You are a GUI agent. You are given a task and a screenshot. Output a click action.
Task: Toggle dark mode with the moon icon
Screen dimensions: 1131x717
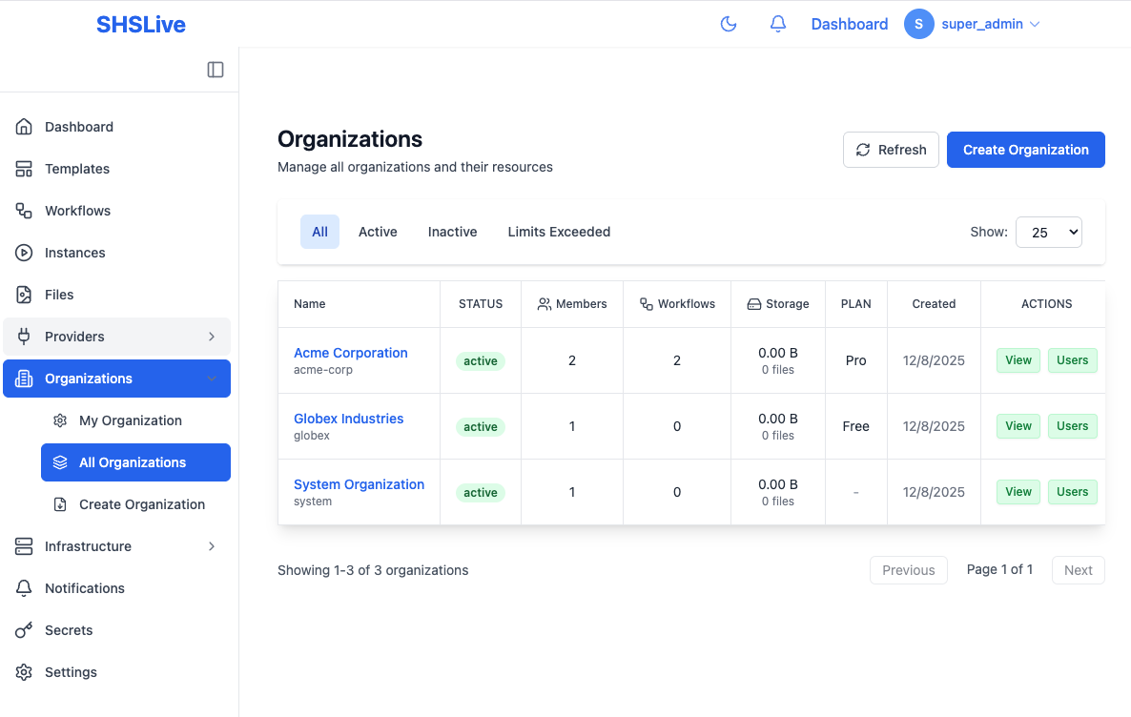729,23
